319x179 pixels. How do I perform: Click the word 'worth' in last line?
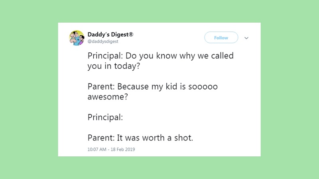[x=153, y=138]
